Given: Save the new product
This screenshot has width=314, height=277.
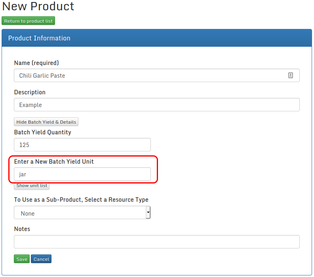Looking at the screenshot, I should tap(22, 259).
